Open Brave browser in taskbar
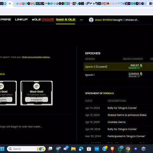Screen dimensions: 153x153 click(112, 149)
